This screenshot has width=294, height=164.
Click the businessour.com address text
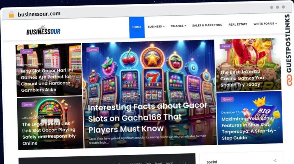(x=39, y=14)
